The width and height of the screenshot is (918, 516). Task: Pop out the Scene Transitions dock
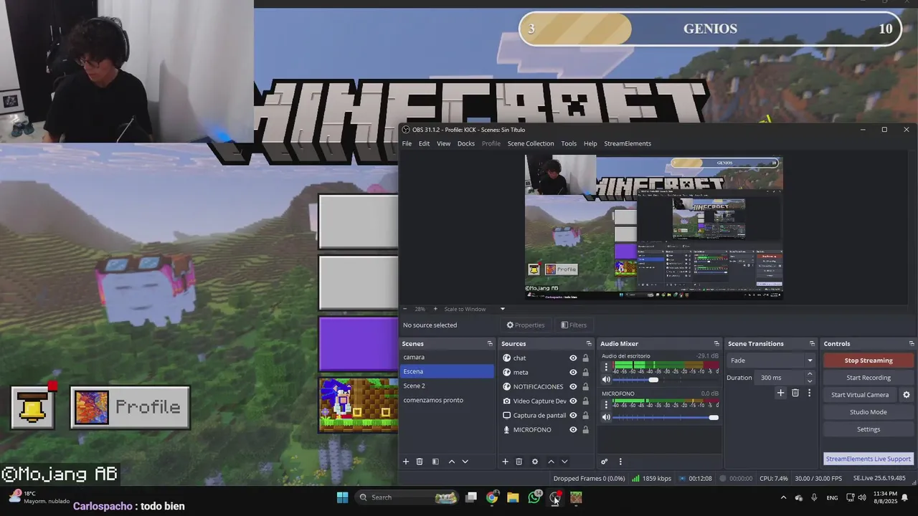[x=812, y=343]
